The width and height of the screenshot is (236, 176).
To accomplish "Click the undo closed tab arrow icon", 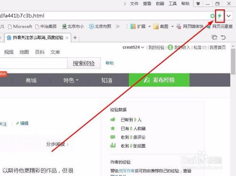I will 223,37.
